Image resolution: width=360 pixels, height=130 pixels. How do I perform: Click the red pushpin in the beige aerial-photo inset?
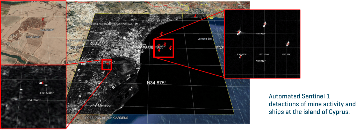(43, 19)
